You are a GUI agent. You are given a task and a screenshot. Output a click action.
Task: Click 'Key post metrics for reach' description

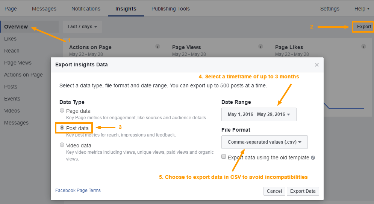[x=121, y=135]
